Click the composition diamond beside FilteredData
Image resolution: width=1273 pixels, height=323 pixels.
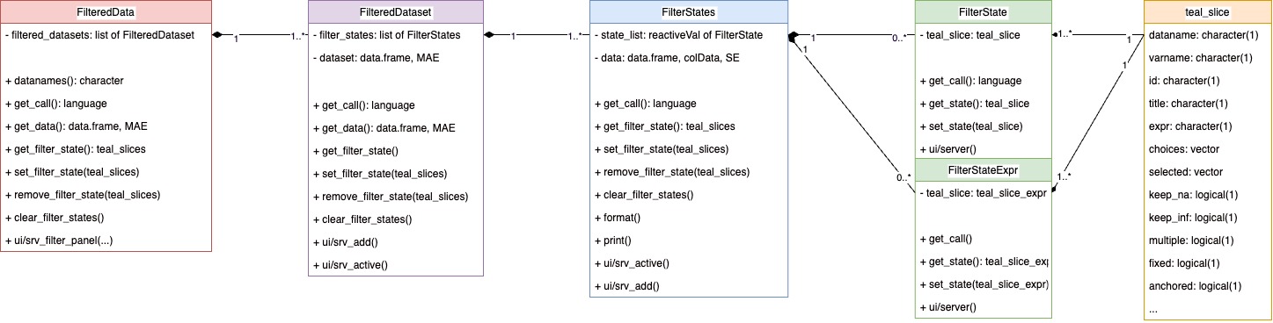pyautogui.click(x=217, y=36)
